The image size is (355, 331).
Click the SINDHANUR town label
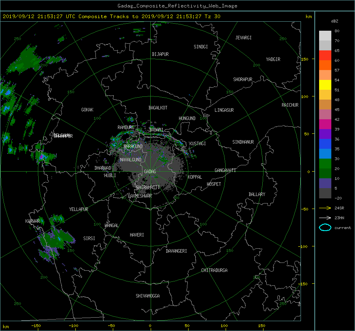(x=243, y=142)
